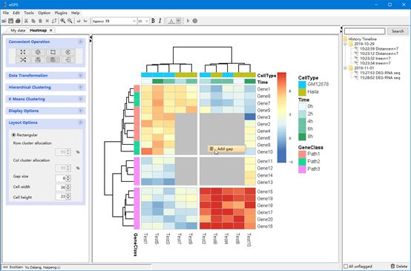The height and width of the screenshot is (271, 411).
Task: Click the highlighted grid icon in Convenient Operation
Action: [x=53, y=60]
